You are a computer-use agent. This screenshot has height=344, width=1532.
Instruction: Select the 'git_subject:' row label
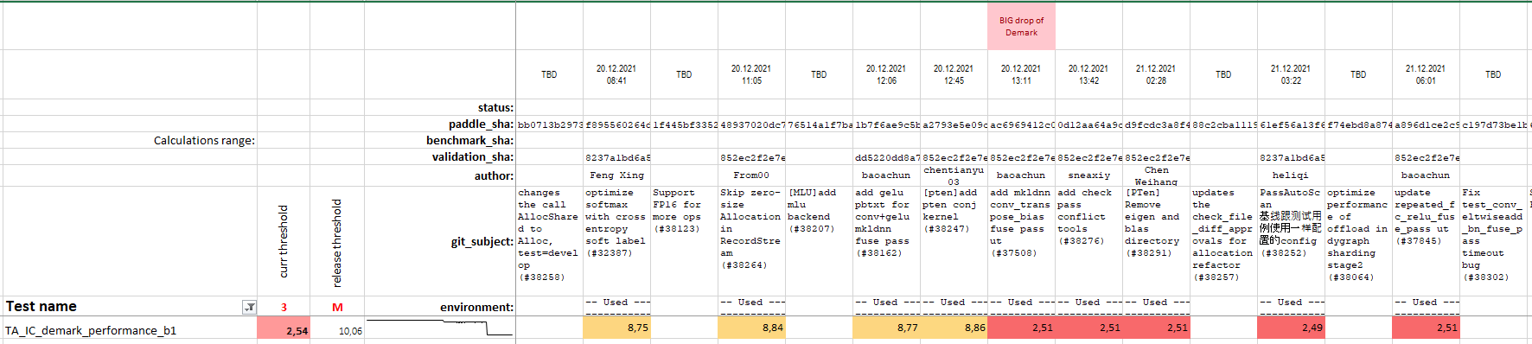(x=440, y=241)
